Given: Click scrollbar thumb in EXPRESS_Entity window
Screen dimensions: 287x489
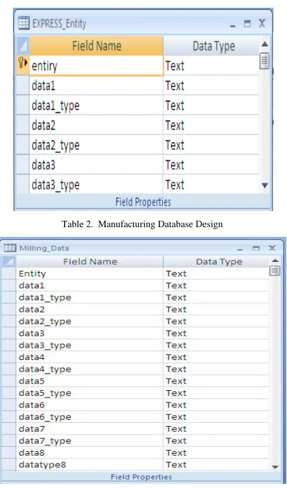Looking at the screenshot, I should click(265, 61).
